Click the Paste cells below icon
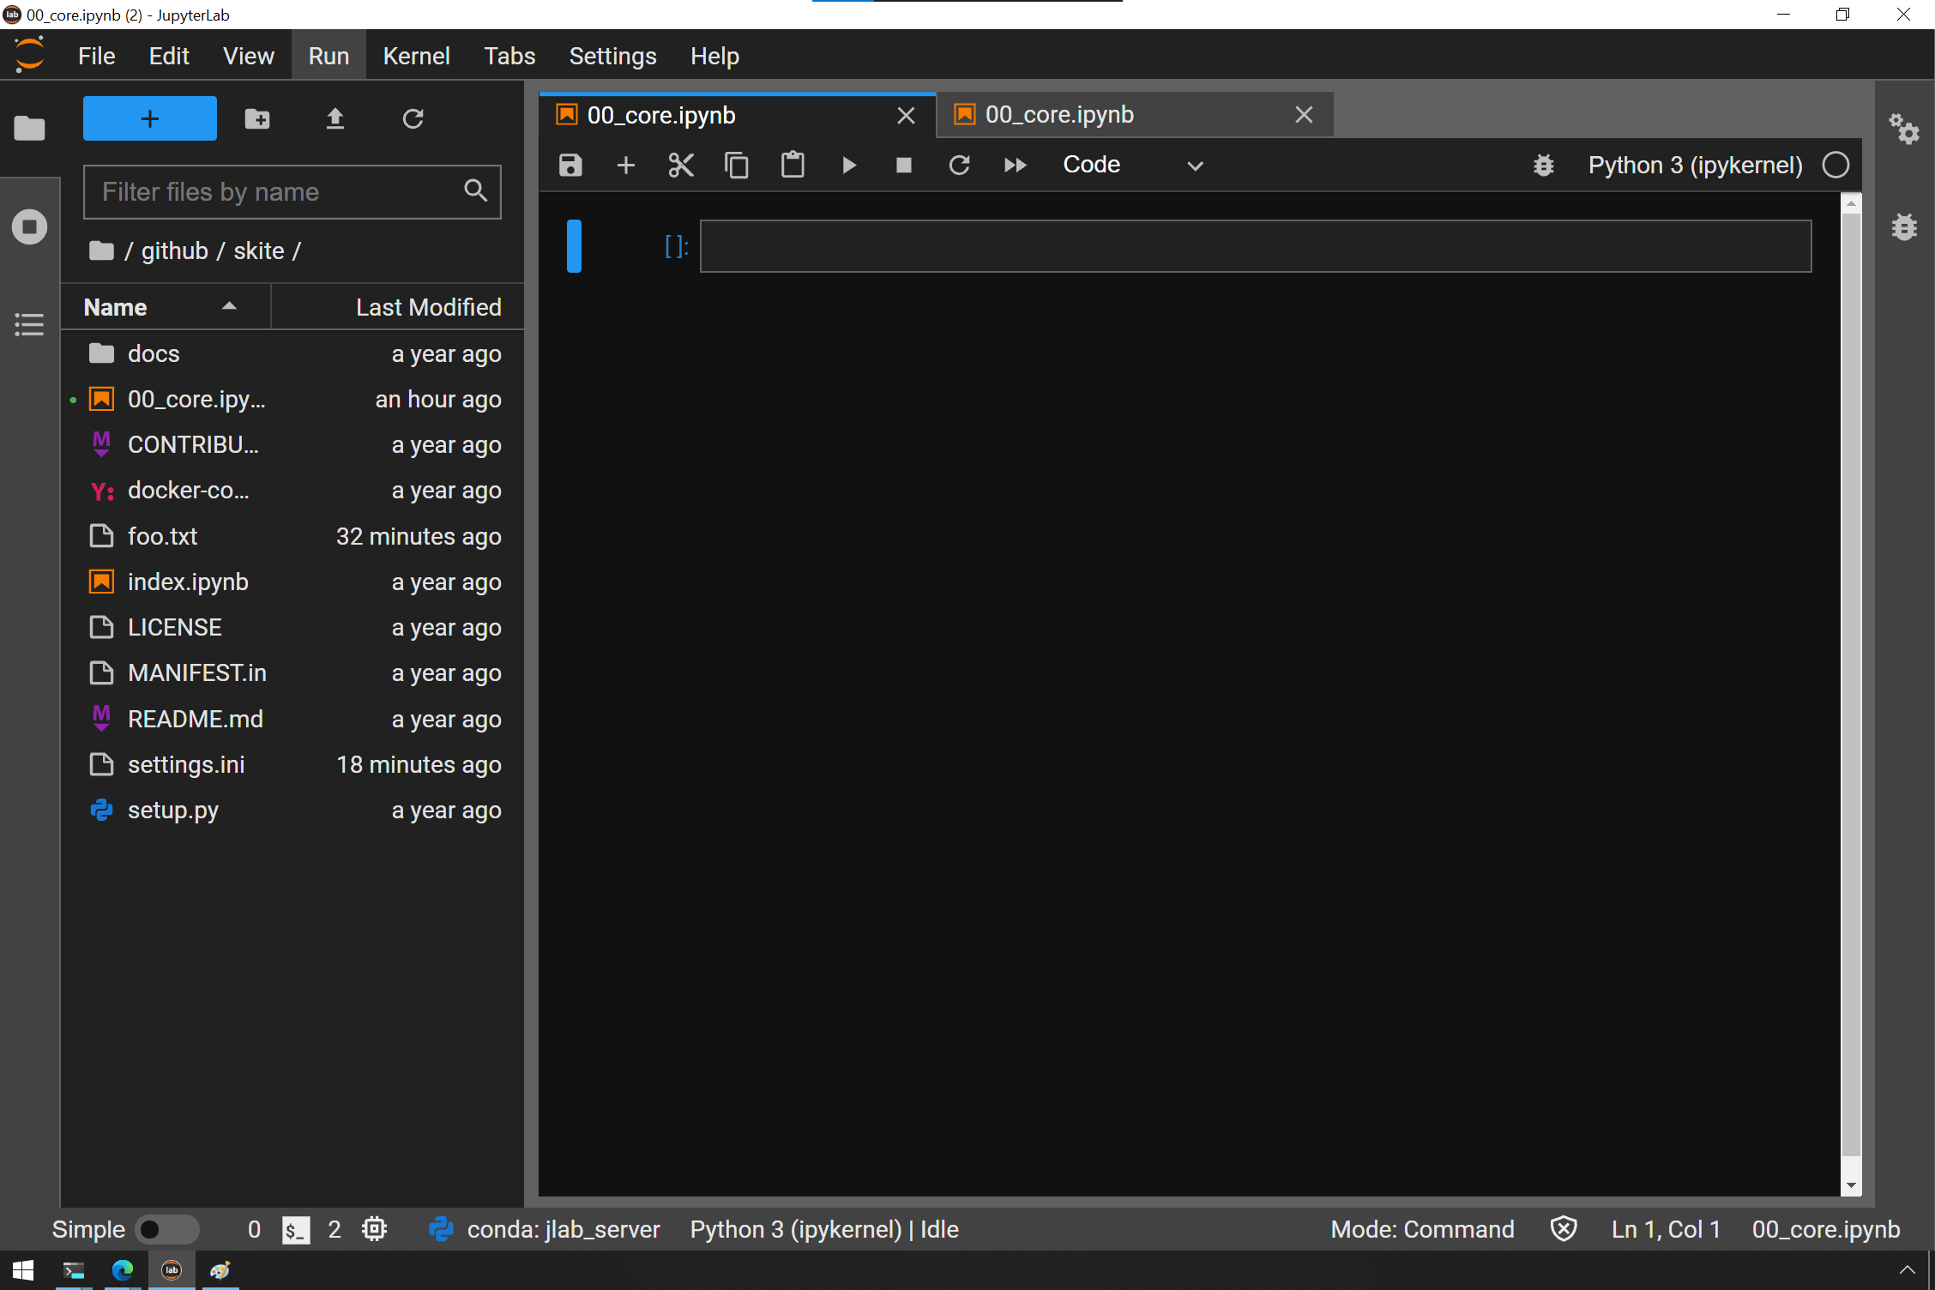 click(793, 164)
